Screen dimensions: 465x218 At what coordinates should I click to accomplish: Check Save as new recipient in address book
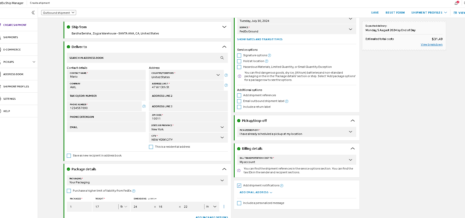69,156
